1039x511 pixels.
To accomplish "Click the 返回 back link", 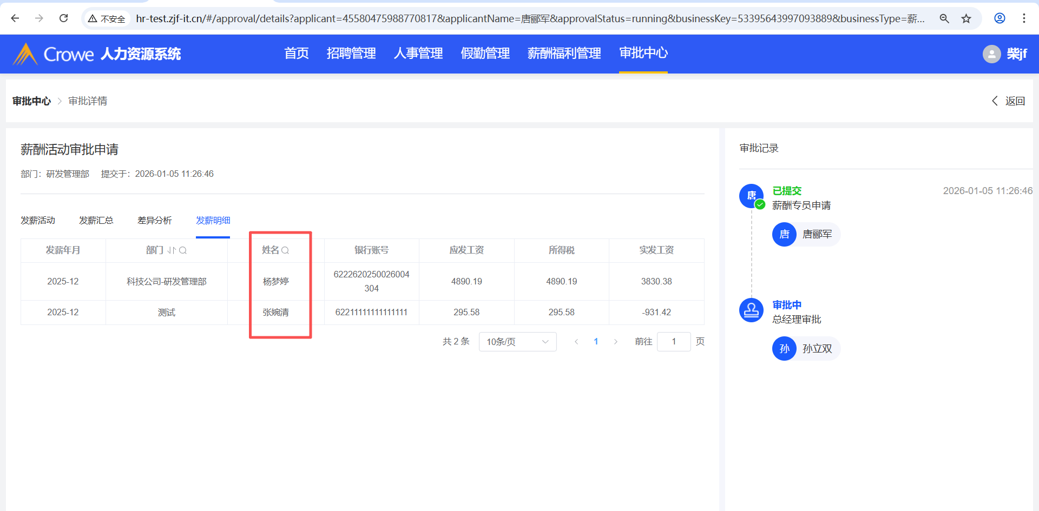I will pos(1009,101).
